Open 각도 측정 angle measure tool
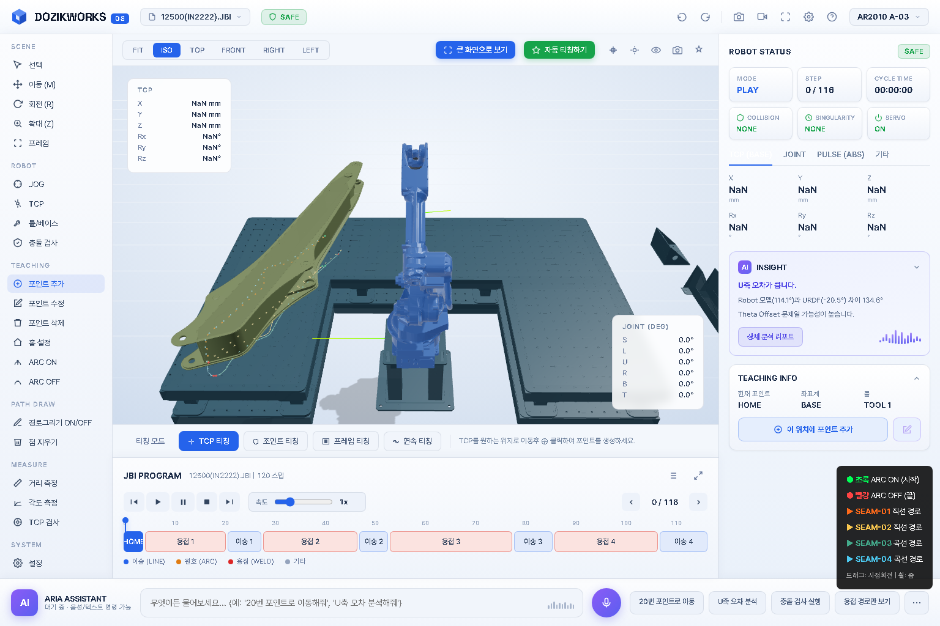 pyautogui.click(x=56, y=503)
